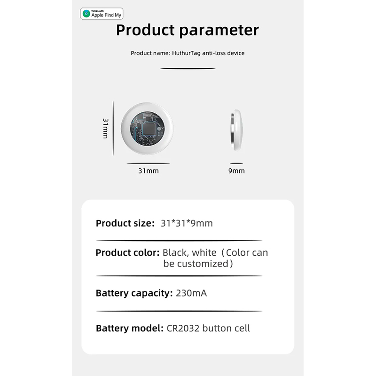Click the Battery model label
This screenshot has height=376, width=376.
click(x=130, y=328)
